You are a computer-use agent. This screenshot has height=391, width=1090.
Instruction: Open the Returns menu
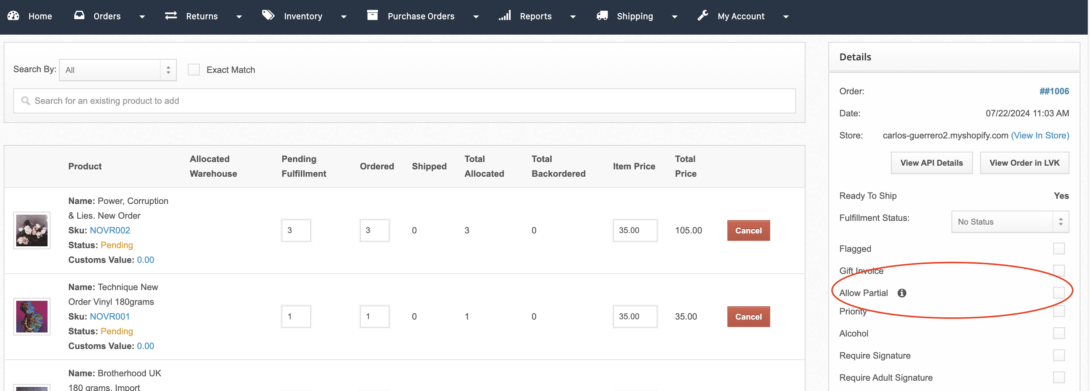coord(202,16)
